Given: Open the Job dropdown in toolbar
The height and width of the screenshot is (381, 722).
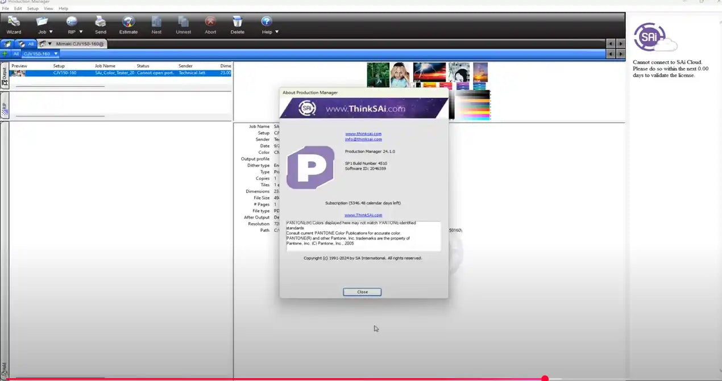Looking at the screenshot, I should (x=51, y=32).
